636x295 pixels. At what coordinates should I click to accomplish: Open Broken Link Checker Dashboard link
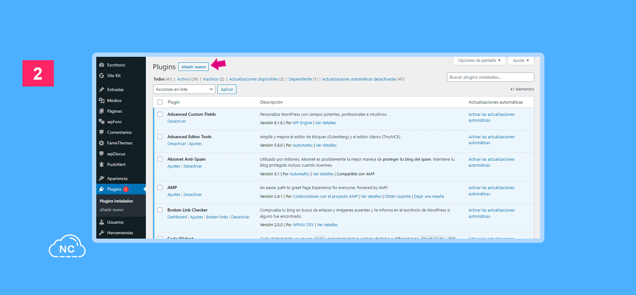pyautogui.click(x=177, y=217)
